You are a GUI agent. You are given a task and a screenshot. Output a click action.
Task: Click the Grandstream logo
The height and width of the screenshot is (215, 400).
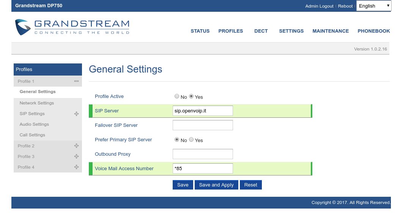coord(72,27)
